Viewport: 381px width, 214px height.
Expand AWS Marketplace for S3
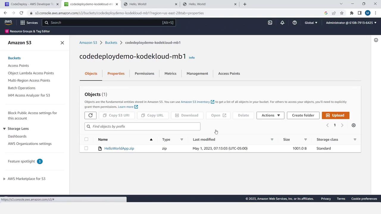coord(4,179)
